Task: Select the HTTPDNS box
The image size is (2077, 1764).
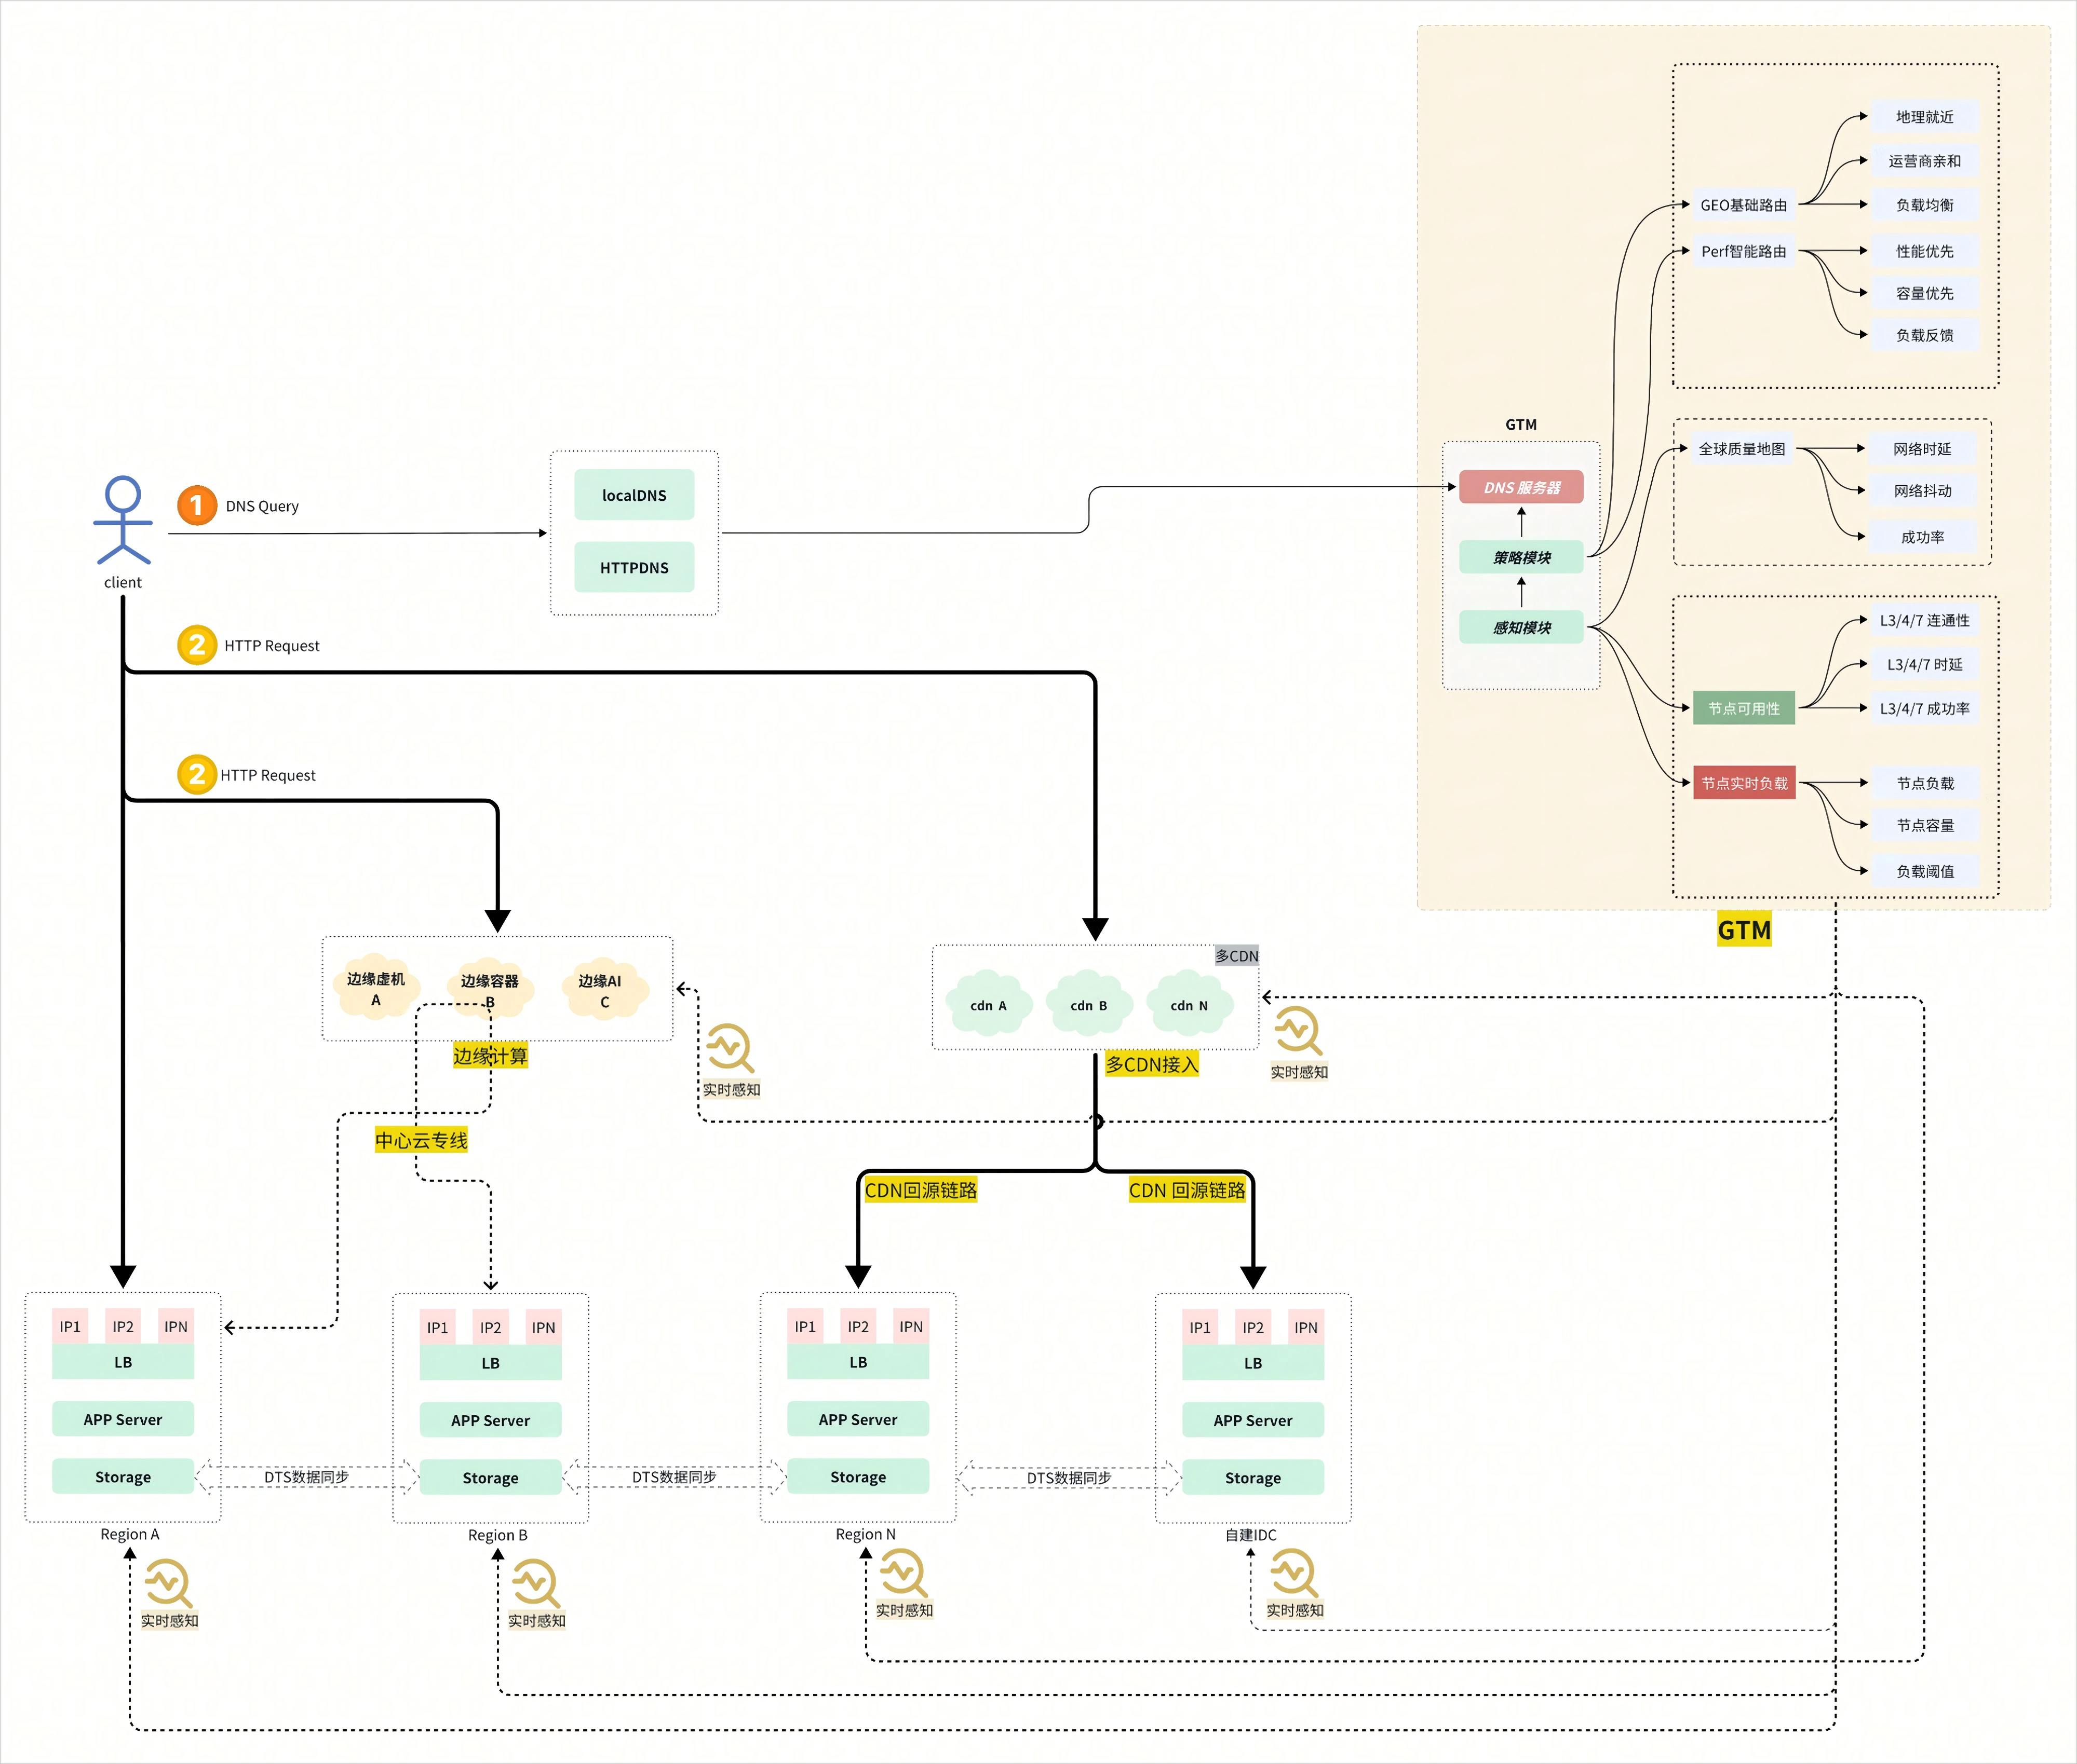Action: pyautogui.click(x=633, y=567)
